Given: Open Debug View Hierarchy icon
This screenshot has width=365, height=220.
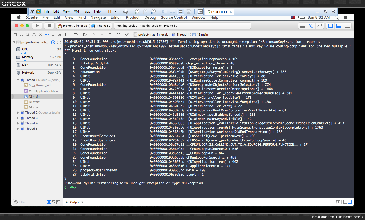Looking at the screenshot, I should pos(118,34).
